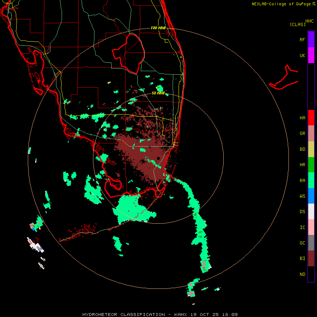Click the RF legend label
The height and width of the screenshot is (317, 317).
click(302, 39)
